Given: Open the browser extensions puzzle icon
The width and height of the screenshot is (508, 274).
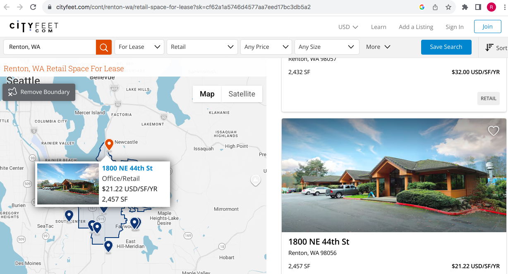Looking at the screenshot, I should [465, 7].
